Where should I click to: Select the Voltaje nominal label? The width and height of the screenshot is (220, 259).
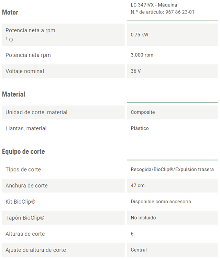point(25,71)
